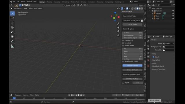Click the X axis on navigation gizmo
This screenshot has height=104, width=185.
pos(119,17)
